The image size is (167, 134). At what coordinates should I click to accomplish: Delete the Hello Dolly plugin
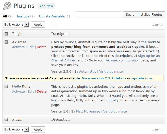(42, 91)
